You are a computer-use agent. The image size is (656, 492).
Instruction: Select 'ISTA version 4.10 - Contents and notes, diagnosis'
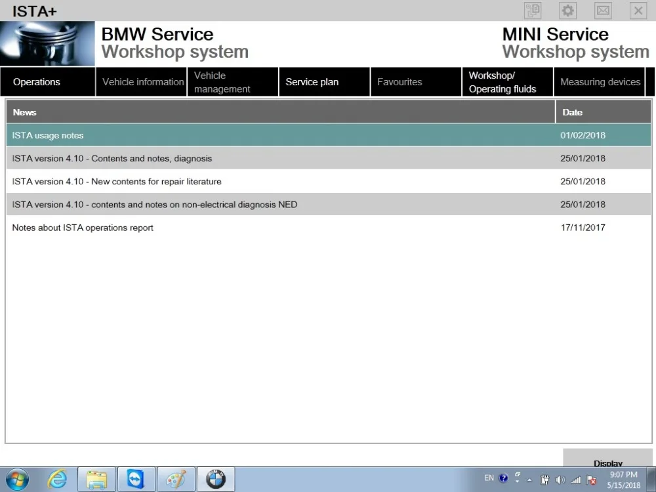click(x=329, y=158)
